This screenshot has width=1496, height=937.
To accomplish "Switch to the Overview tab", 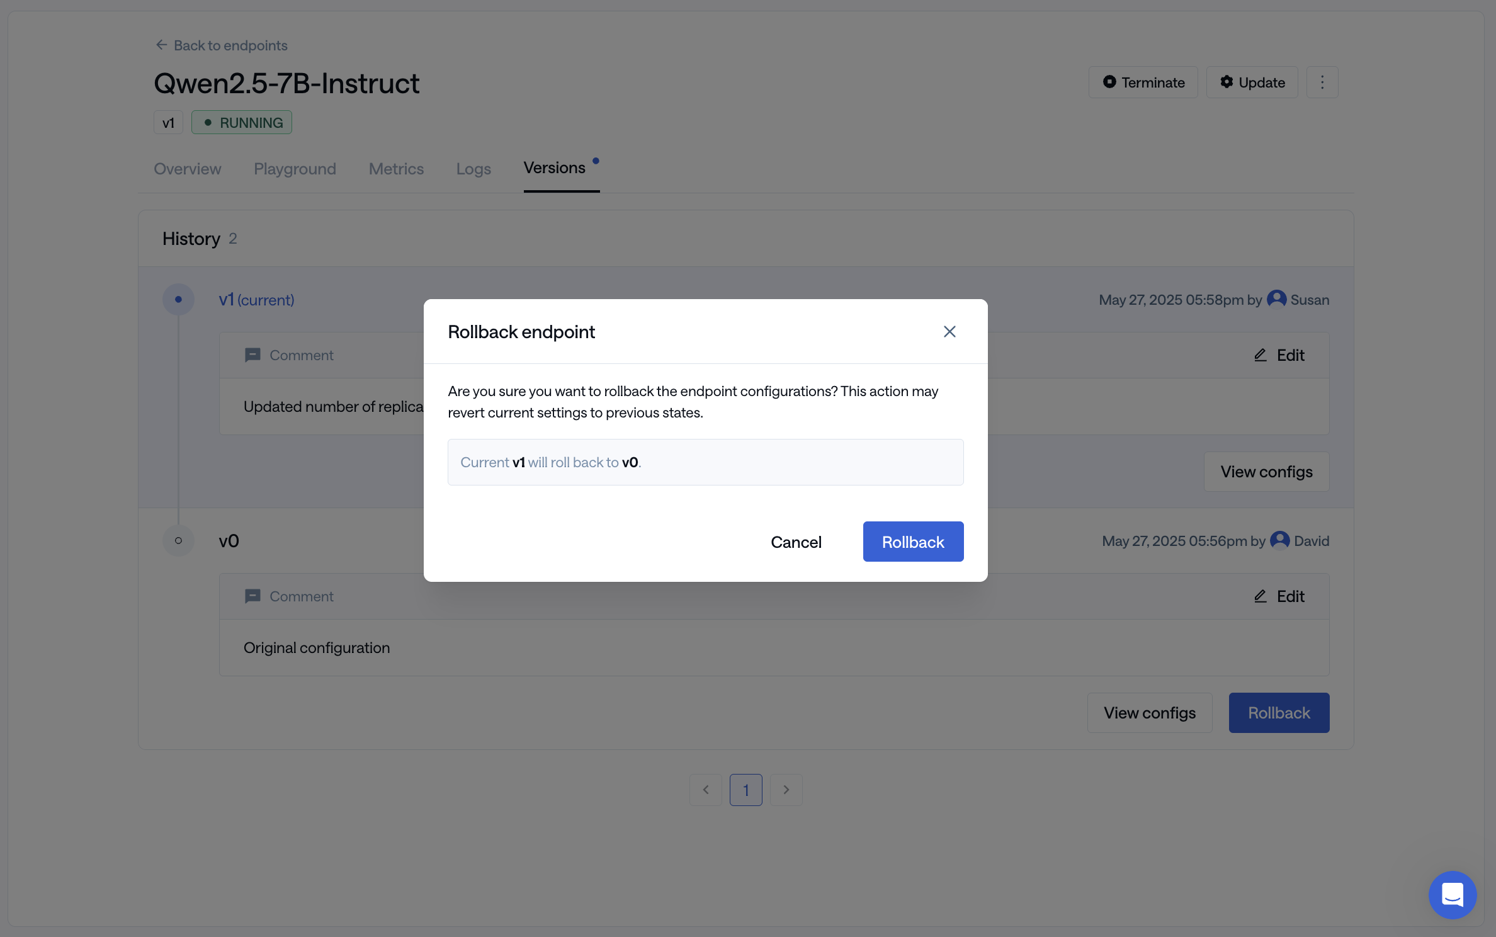I will click(187, 169).
